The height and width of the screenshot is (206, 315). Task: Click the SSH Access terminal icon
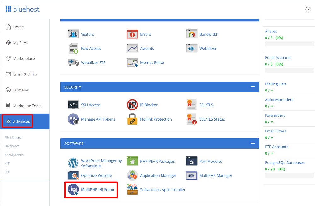(x=73, y=105)
